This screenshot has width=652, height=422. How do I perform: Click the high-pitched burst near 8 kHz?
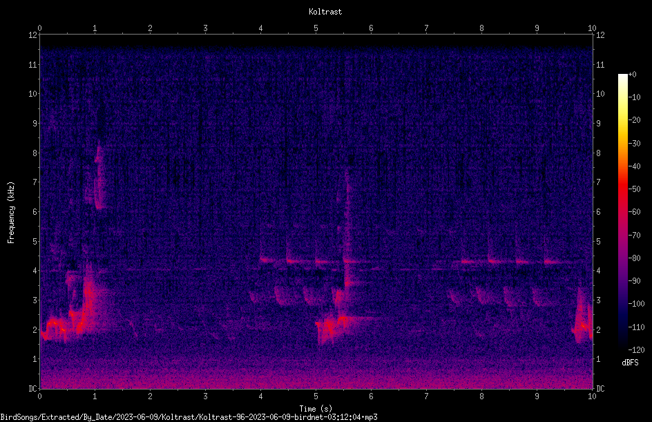pos(99,177)
